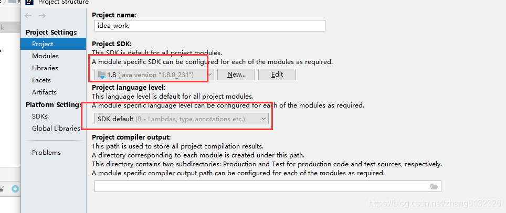Click the browse folder icon in compiler output
Viewport: 506px width, 213px height.
pos(434,186)
